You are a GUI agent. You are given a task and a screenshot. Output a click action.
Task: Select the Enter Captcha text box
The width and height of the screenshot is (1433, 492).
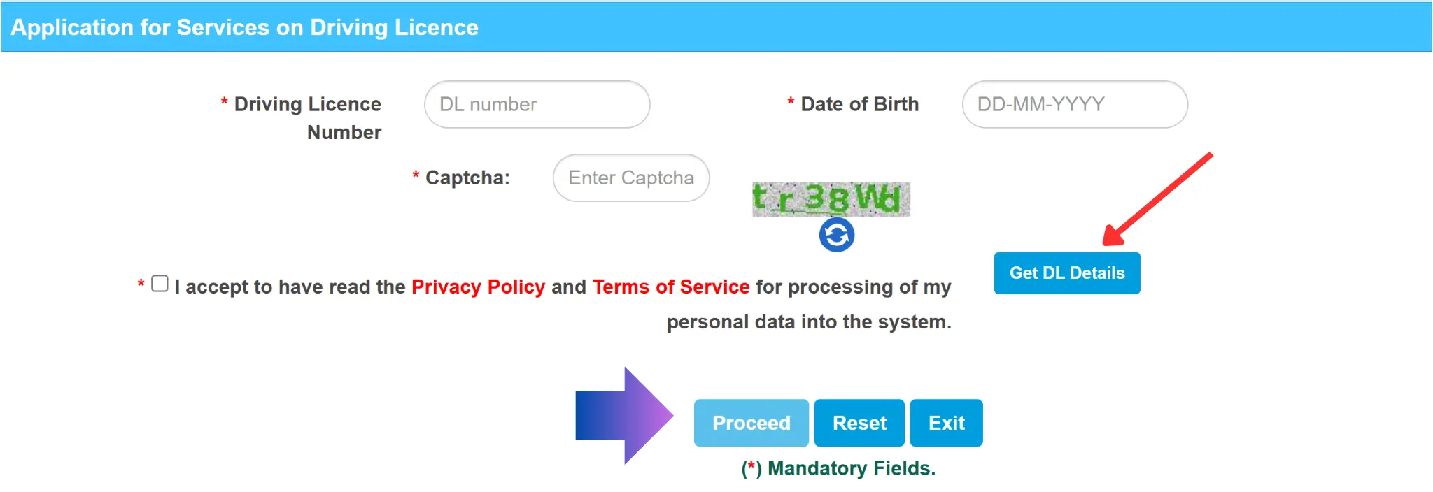[630, 178]
